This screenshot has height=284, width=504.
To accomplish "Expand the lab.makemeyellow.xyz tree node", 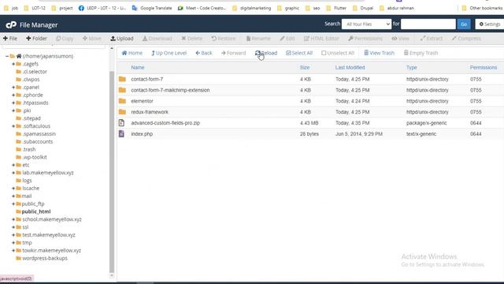I will point(13,173).
